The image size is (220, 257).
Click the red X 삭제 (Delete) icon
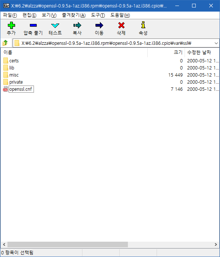(121, 25)
